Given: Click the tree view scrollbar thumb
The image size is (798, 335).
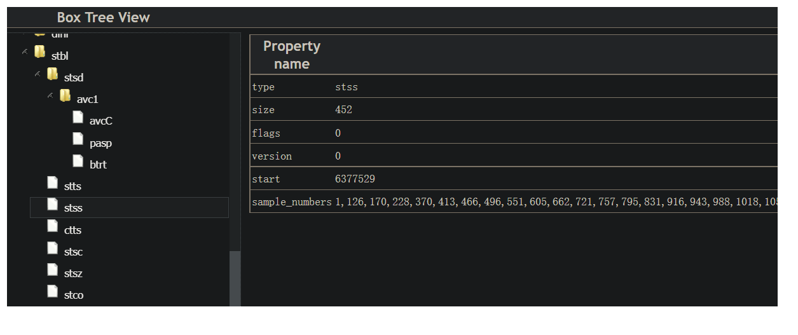Looking at the screenshot, I should 235,278.
